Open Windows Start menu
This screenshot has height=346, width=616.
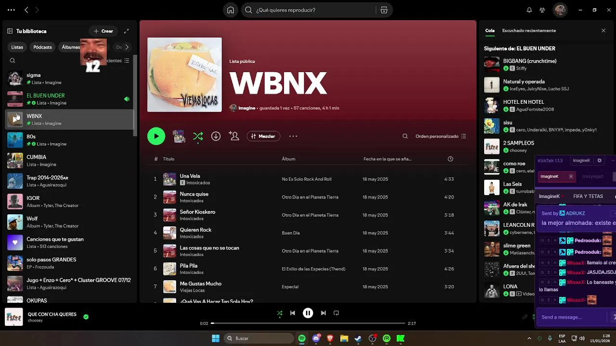(216, 338)
